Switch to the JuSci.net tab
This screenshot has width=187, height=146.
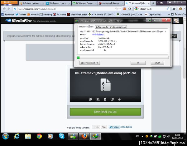tap(31, 3)
